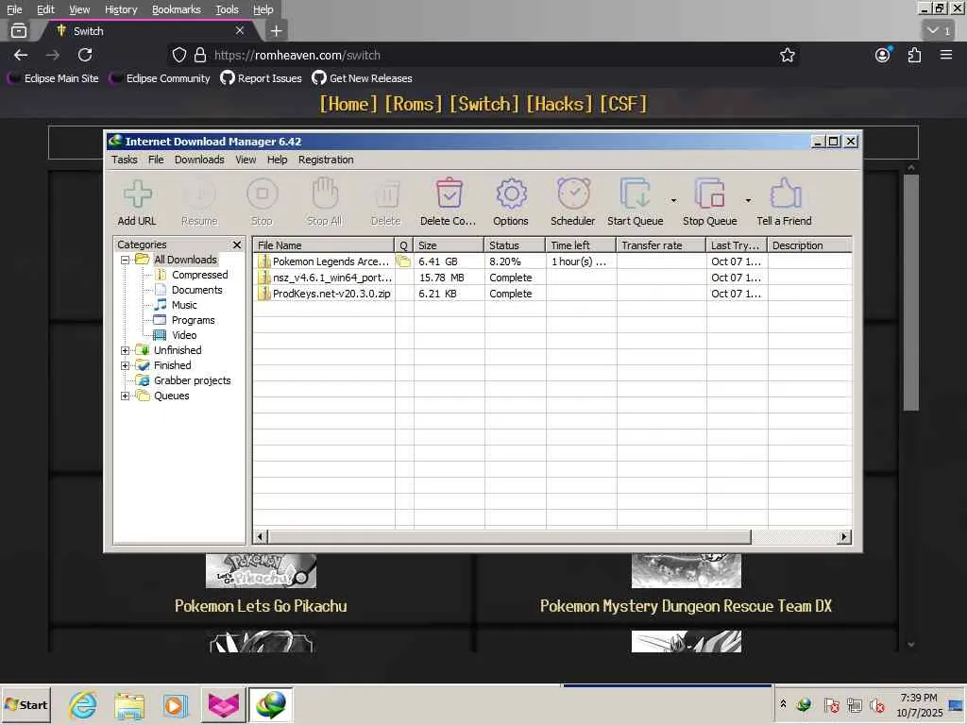The height and width of the screenshot is (725, 967).
Task: Click the Delete Completed toolbar icon
Action: pos(449,194)
